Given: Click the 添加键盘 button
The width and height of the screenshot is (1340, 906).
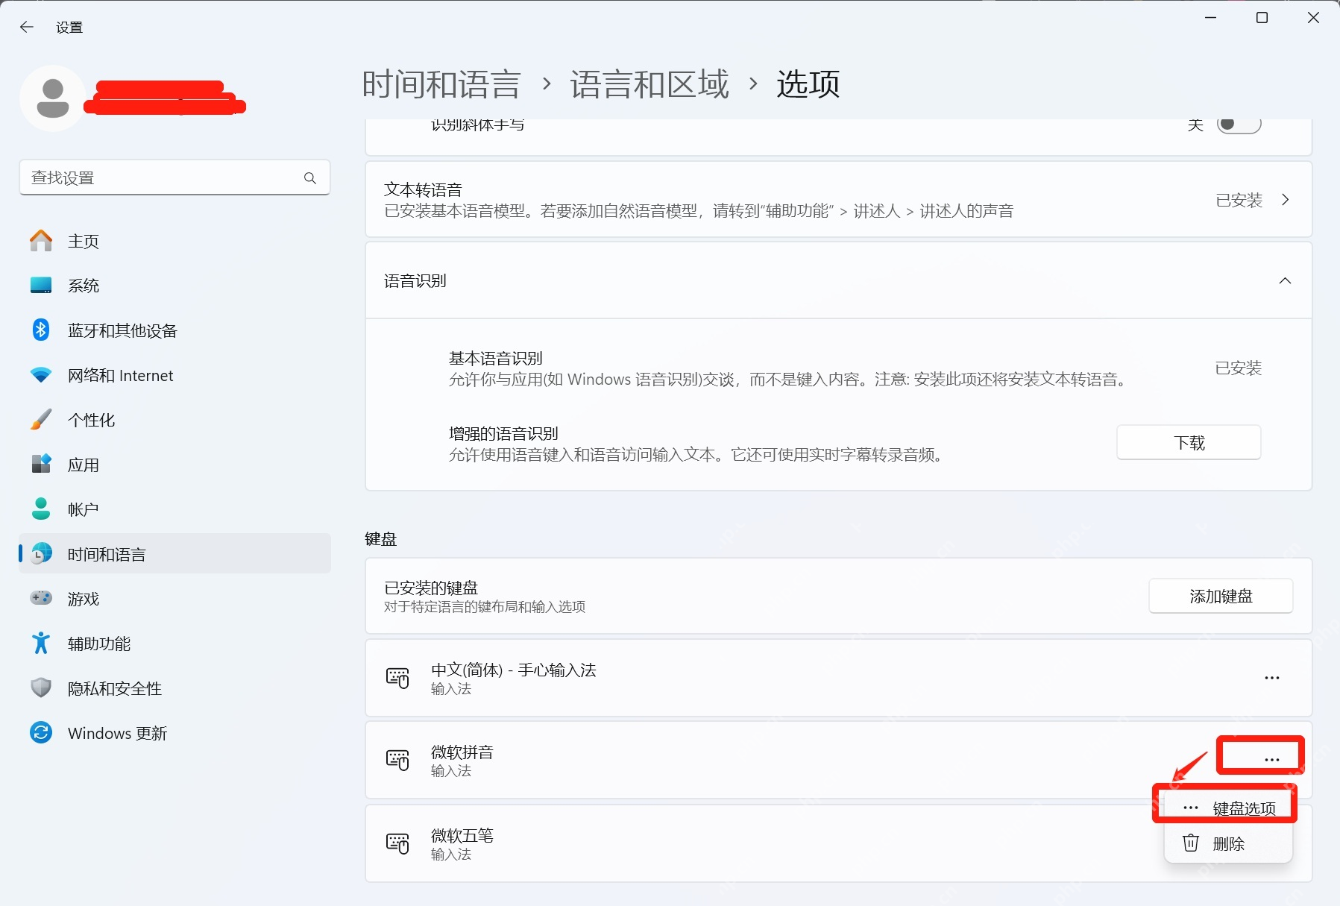Looking at the screenshot, I should point(1221,596).
